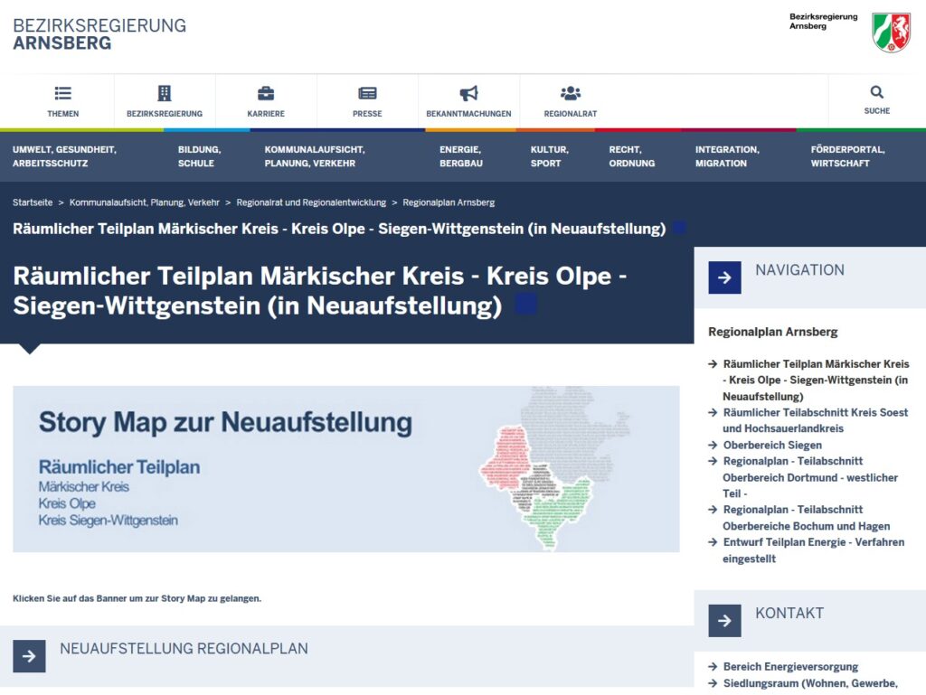Expand the Neuaufstellung Regionalplan section
Image resolution: width=926 pixels, height=695 pixels.
pos(346,656)
